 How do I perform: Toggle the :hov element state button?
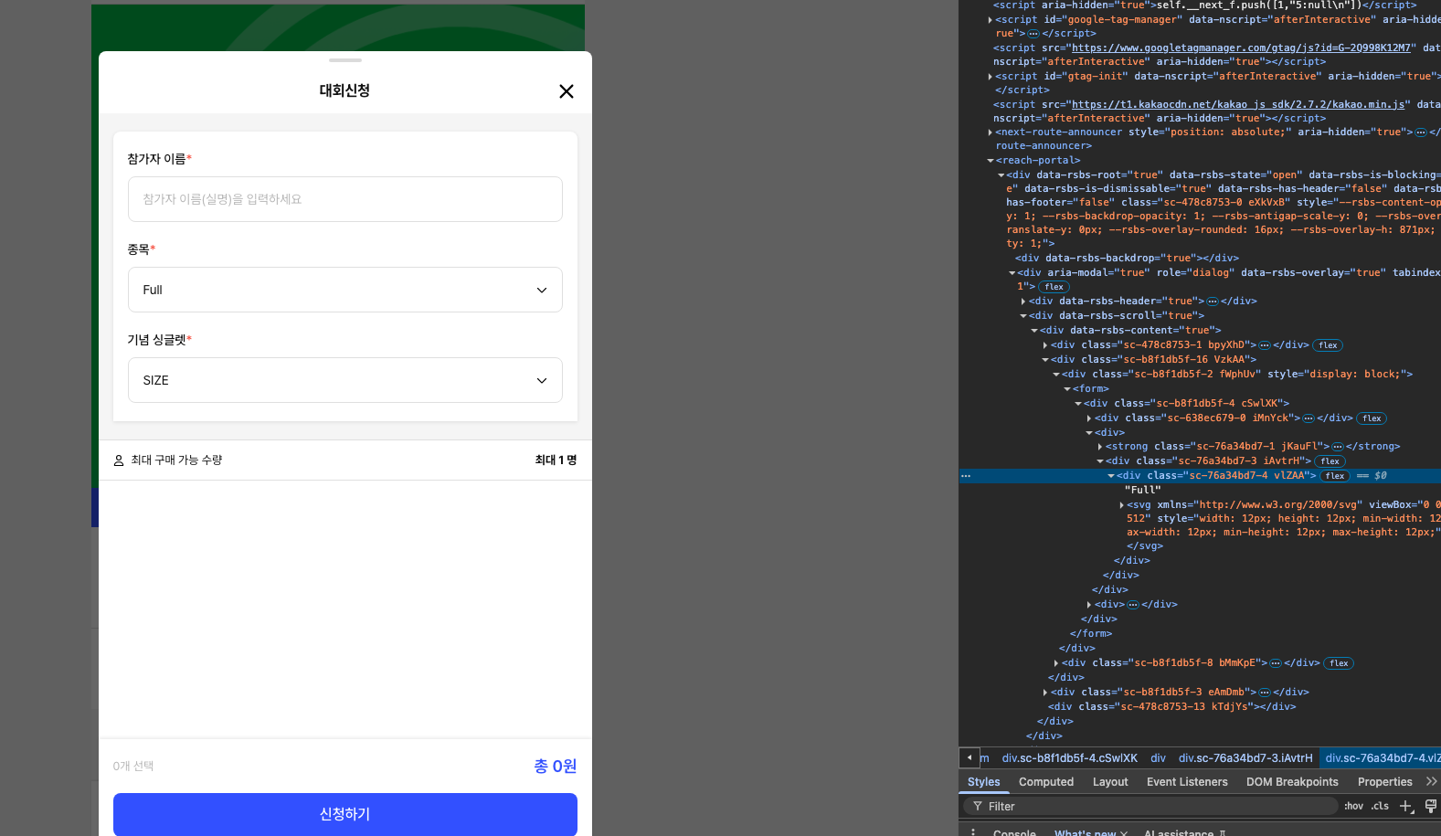point(1353,806)
